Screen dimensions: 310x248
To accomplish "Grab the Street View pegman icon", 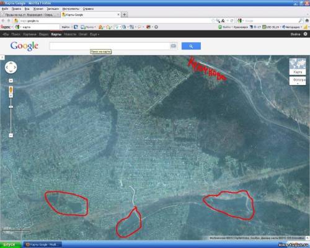I will coord(11,91).
